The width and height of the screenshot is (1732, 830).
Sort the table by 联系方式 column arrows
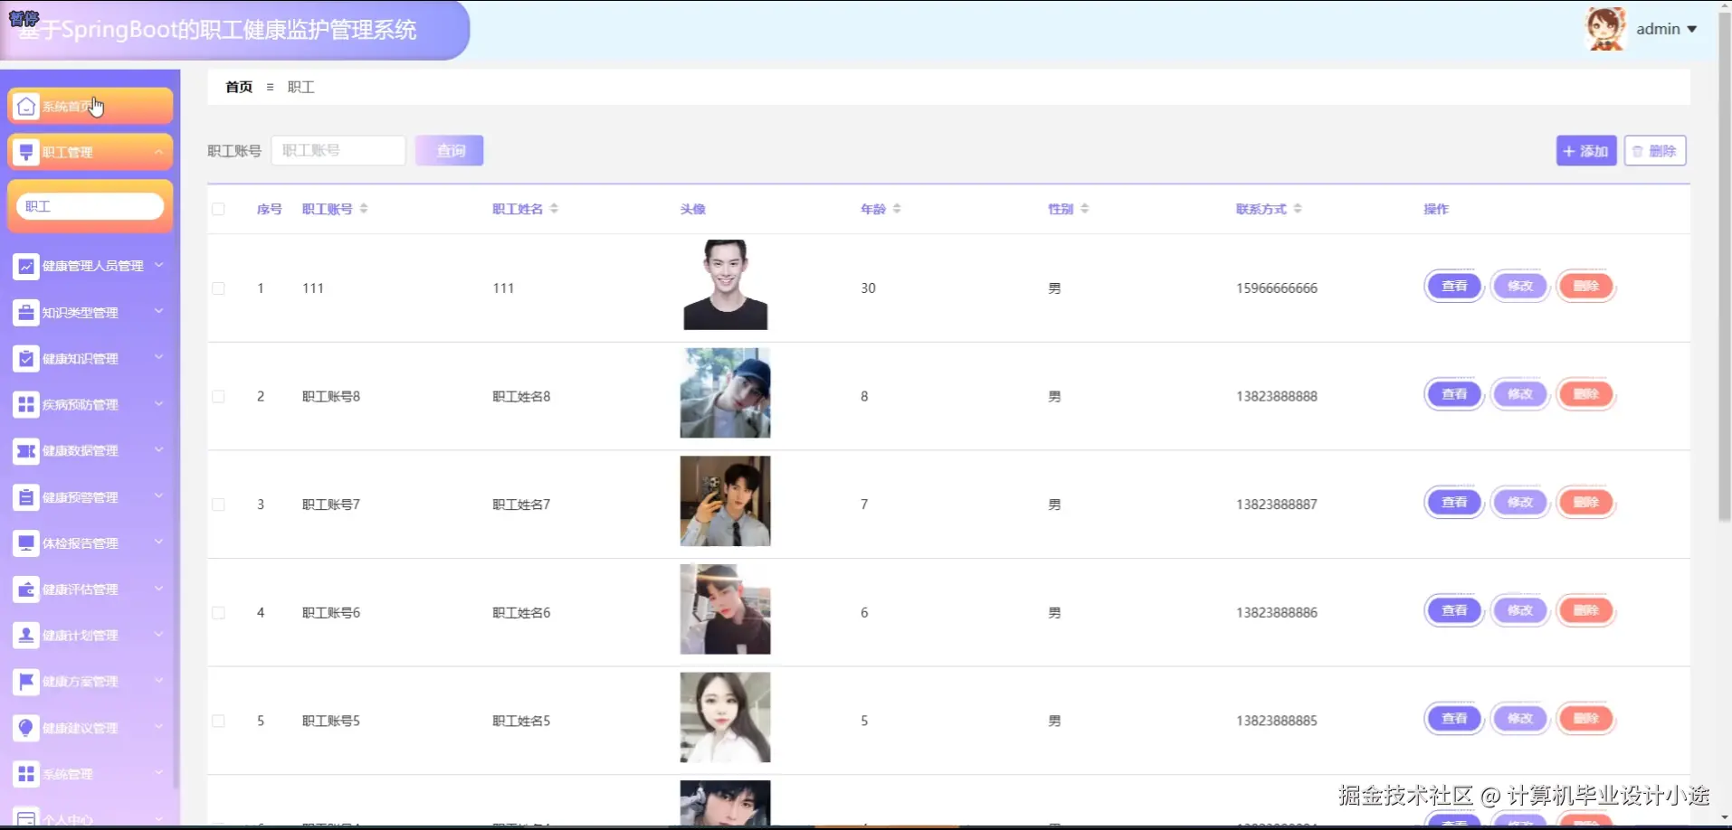[x=1298, y=209]
